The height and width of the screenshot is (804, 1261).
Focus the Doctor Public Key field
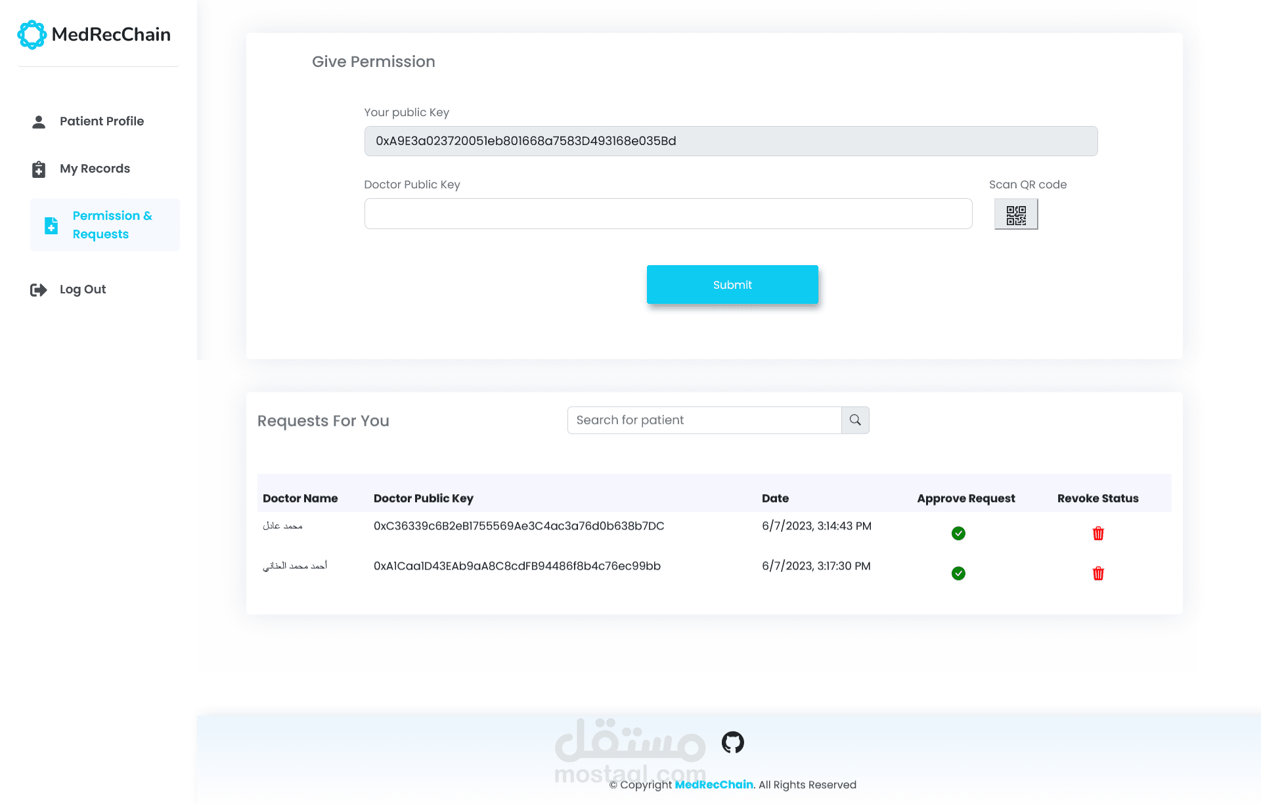coord(668,214)
